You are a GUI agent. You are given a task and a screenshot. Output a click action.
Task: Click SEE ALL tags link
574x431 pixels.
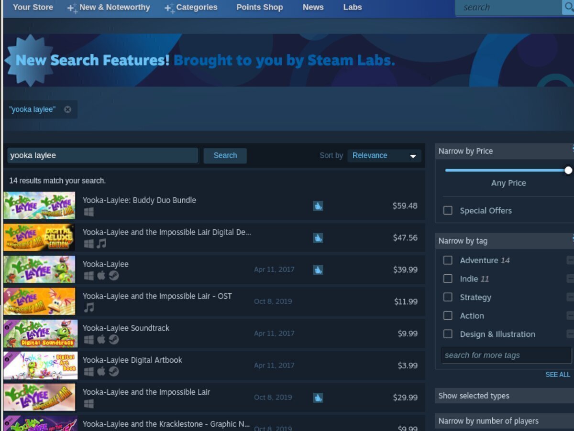tap(558, 375)
